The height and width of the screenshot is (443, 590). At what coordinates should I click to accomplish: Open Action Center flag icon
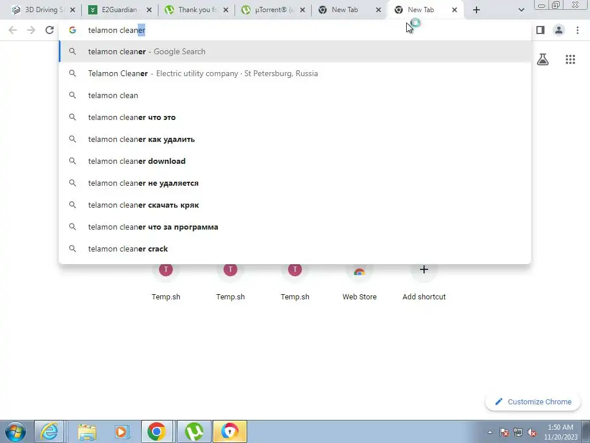504,432
